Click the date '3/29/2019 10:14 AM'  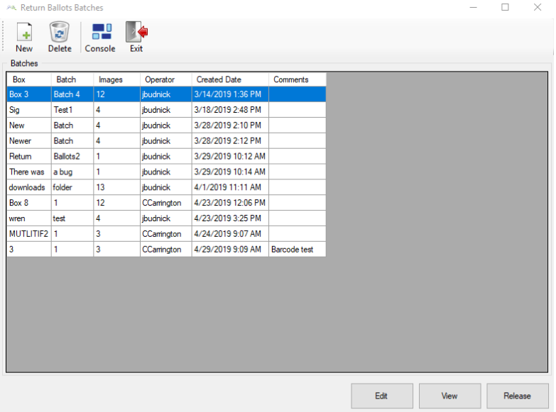(x=230, y=172)
